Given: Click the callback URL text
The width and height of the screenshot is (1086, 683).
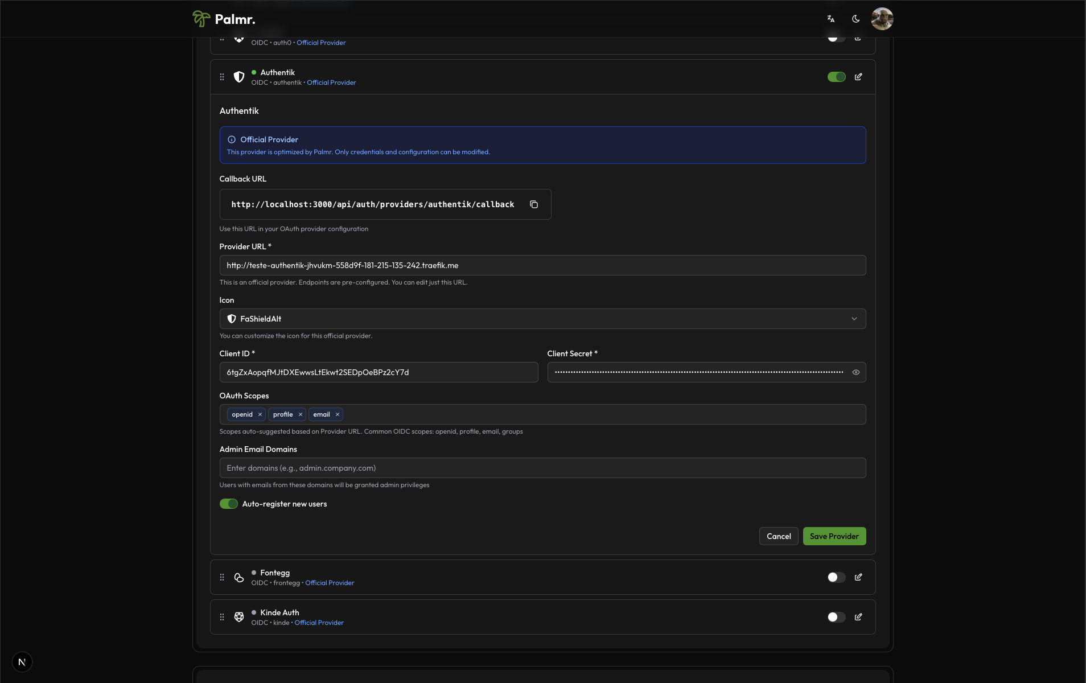Looking at the screenshot, I should pyautogui.click(x=373, y=204).
